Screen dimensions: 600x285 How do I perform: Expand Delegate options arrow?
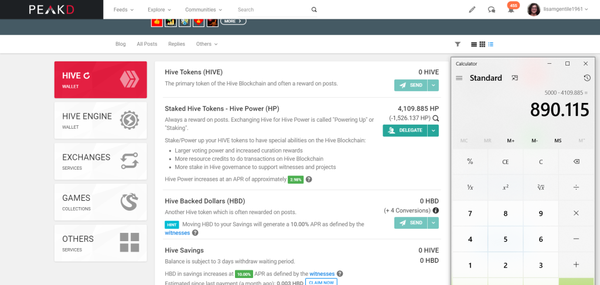click(x=433, y=131)
